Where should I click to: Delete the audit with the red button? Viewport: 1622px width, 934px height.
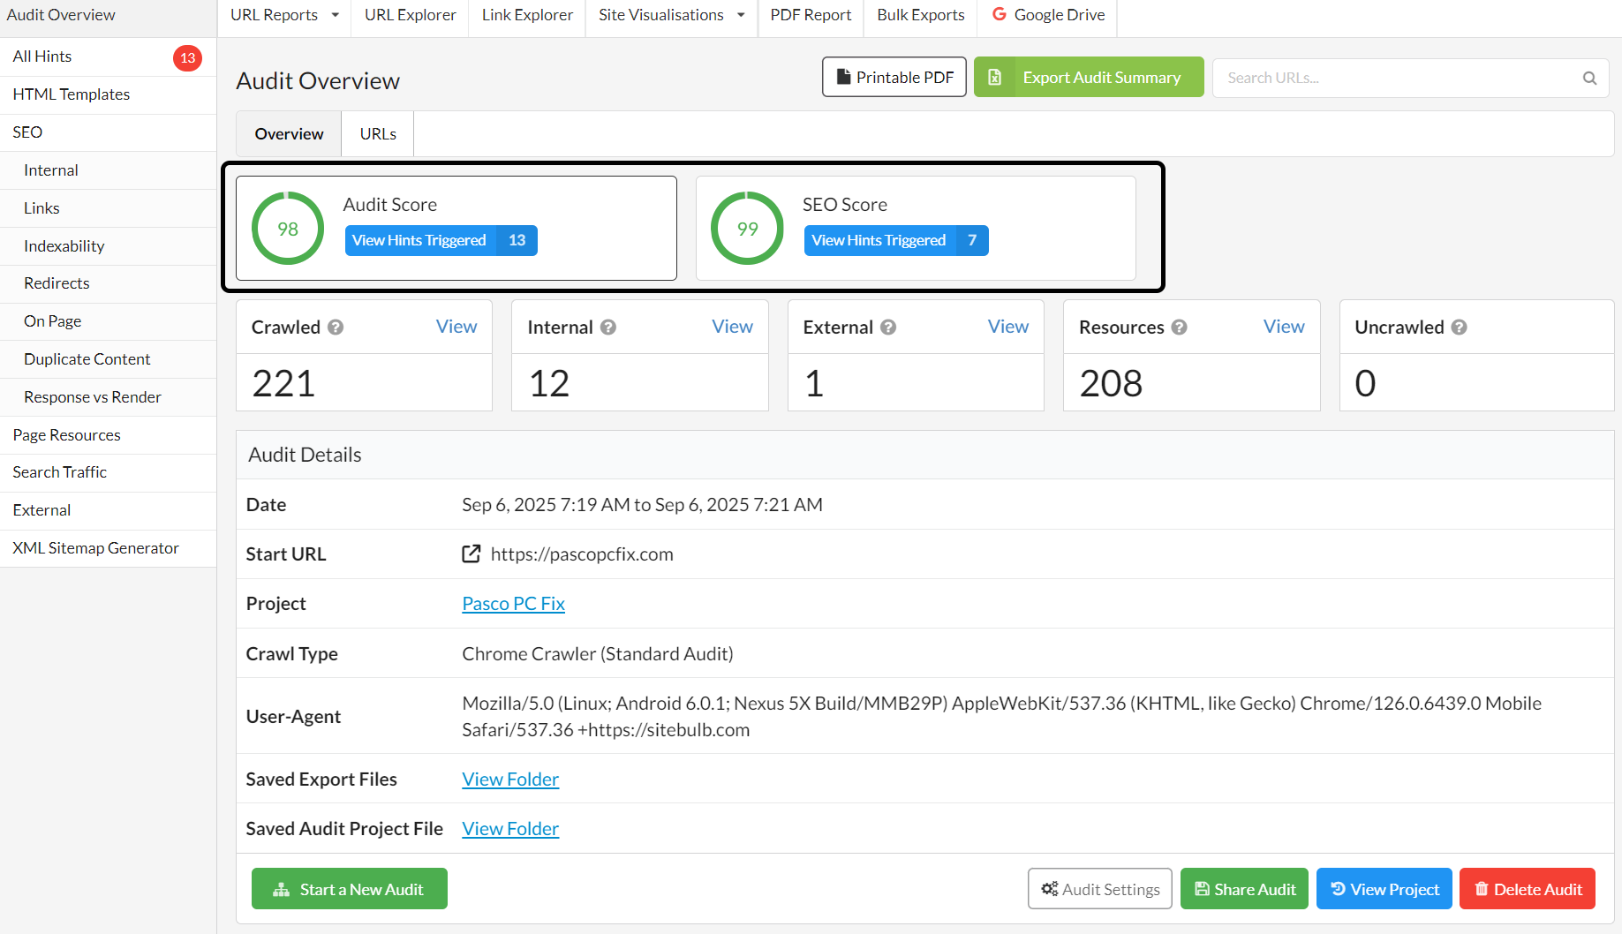(x=1527, y=889)
